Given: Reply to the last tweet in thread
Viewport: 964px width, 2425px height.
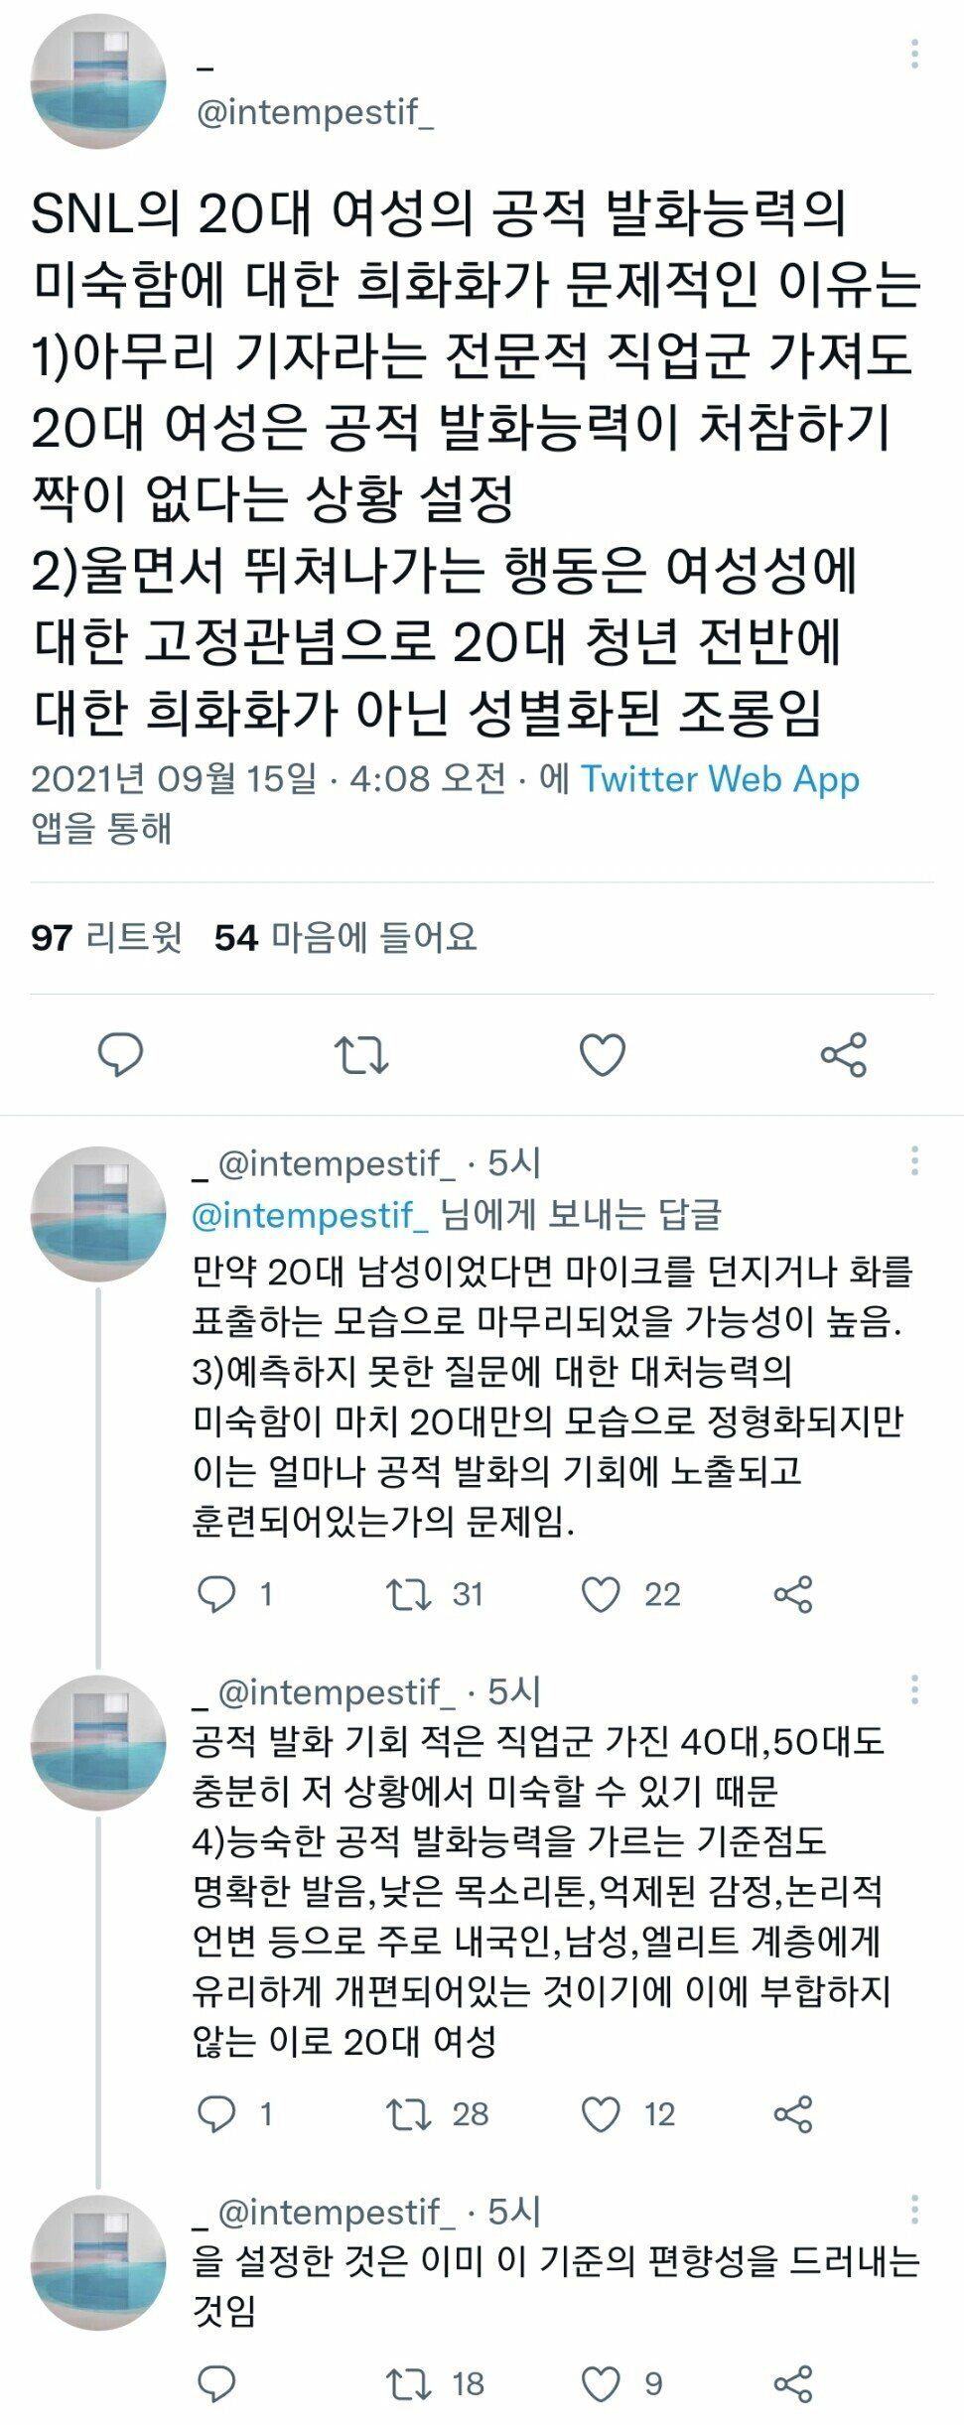Looking at the screenshot, I should click(x=216, y=2383).
